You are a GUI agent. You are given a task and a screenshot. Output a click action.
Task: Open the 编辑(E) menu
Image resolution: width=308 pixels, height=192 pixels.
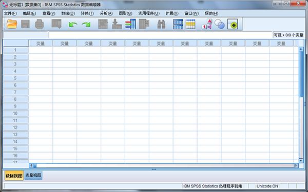[x=29, y=13]
